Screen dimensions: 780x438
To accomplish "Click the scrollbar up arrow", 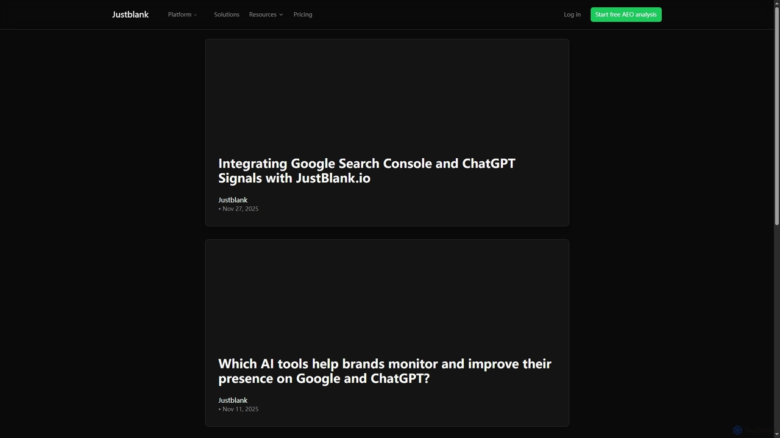I will coord(776,3).
